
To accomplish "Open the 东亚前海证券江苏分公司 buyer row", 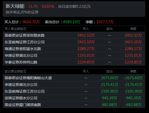I will [74, 42].
